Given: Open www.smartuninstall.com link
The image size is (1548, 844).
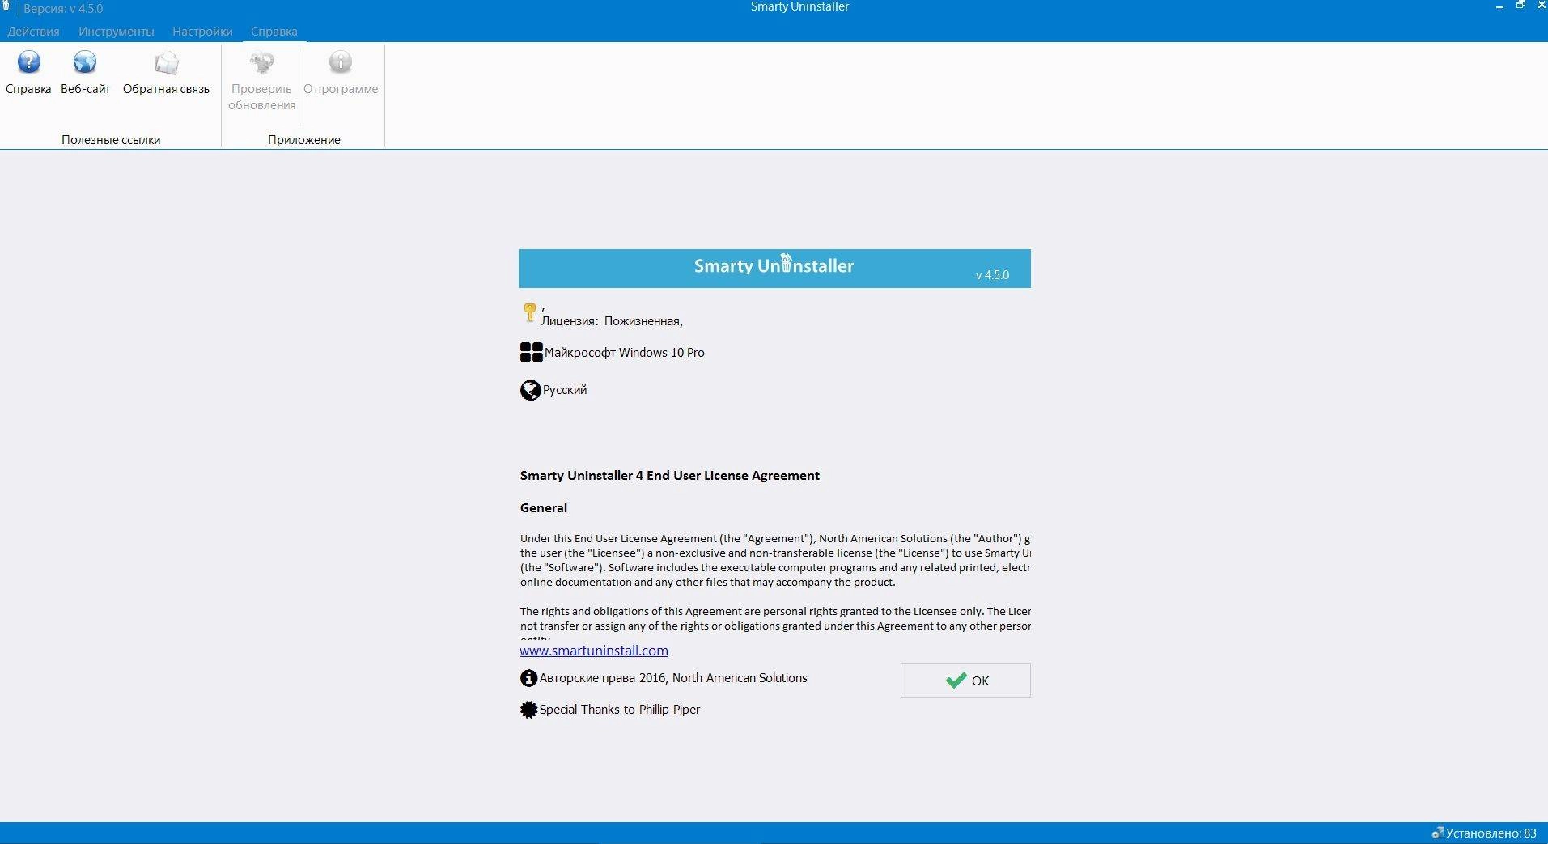Looking at the screenshot, I should [594, 651].
